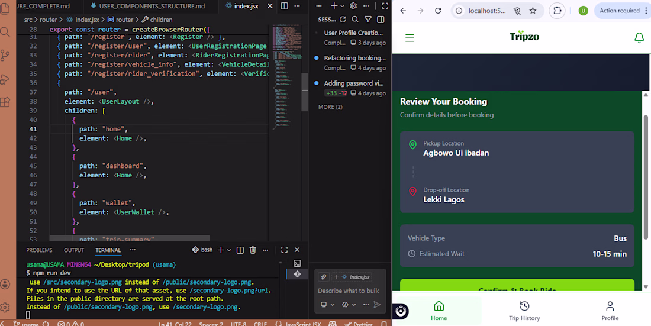Open the Chrome profile avatar U
The width and height of the screenshot is (651, 326).
tap(584, 11)
